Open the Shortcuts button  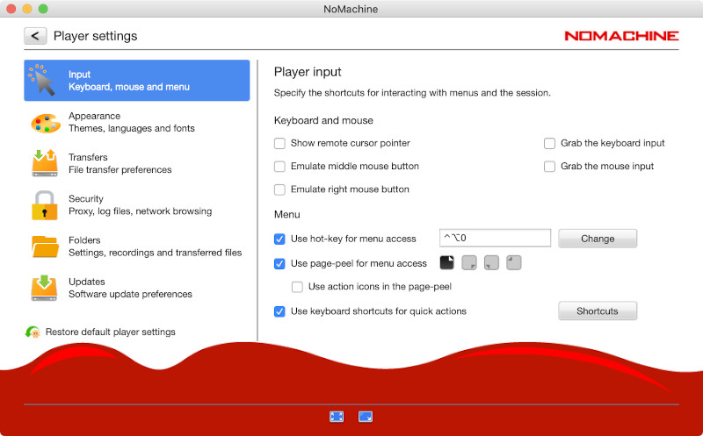click(597, 311)
